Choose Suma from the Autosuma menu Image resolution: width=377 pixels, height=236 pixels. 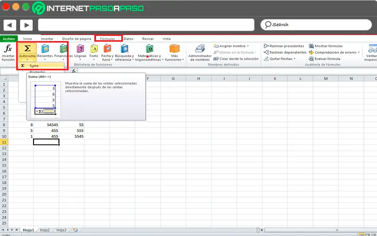click(x=41, y=66)
